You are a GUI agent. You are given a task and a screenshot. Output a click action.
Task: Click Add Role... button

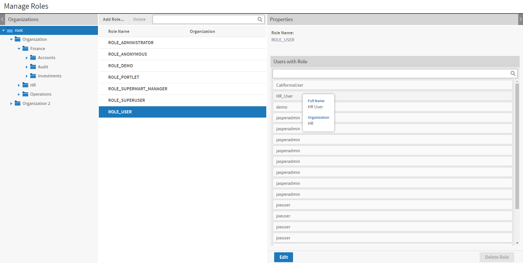tap(113, 19)
